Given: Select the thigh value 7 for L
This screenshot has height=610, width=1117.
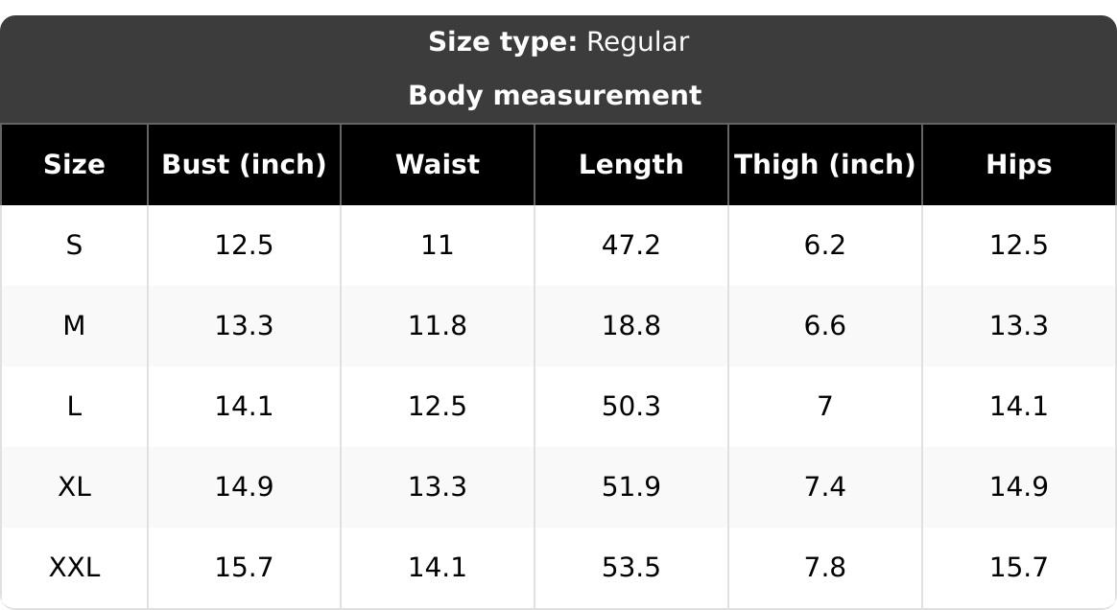Looking at the screenshot, I should pos(825,407).
